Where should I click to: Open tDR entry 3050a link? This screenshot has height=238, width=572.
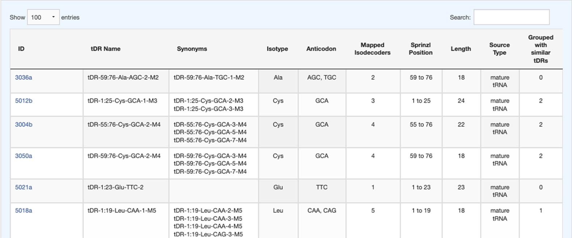tap(24, 156)
